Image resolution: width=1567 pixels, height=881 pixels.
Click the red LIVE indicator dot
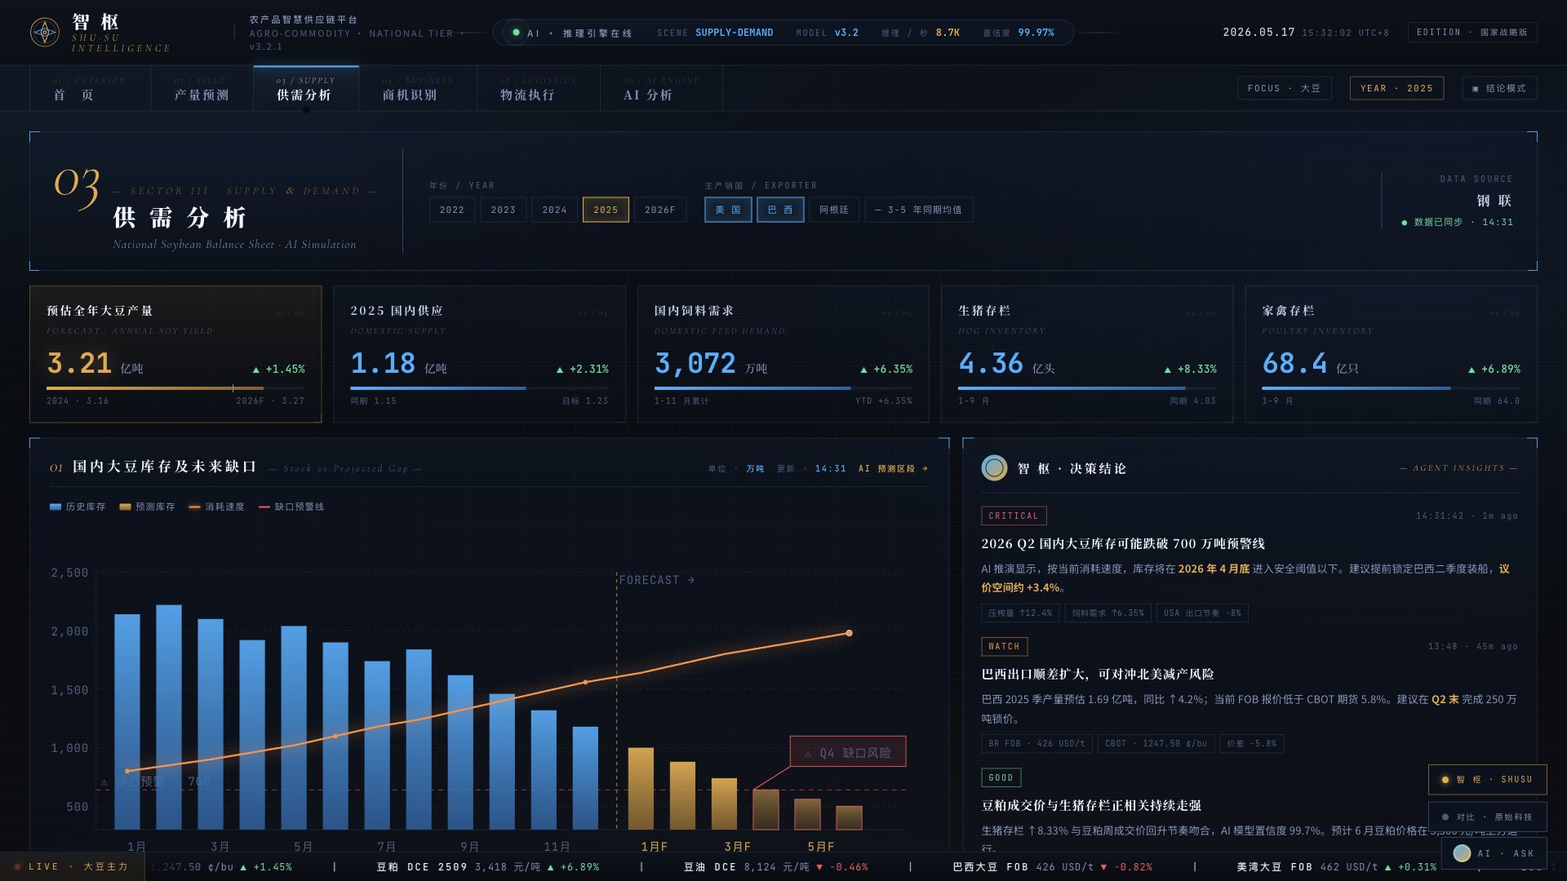coord(17,866)
